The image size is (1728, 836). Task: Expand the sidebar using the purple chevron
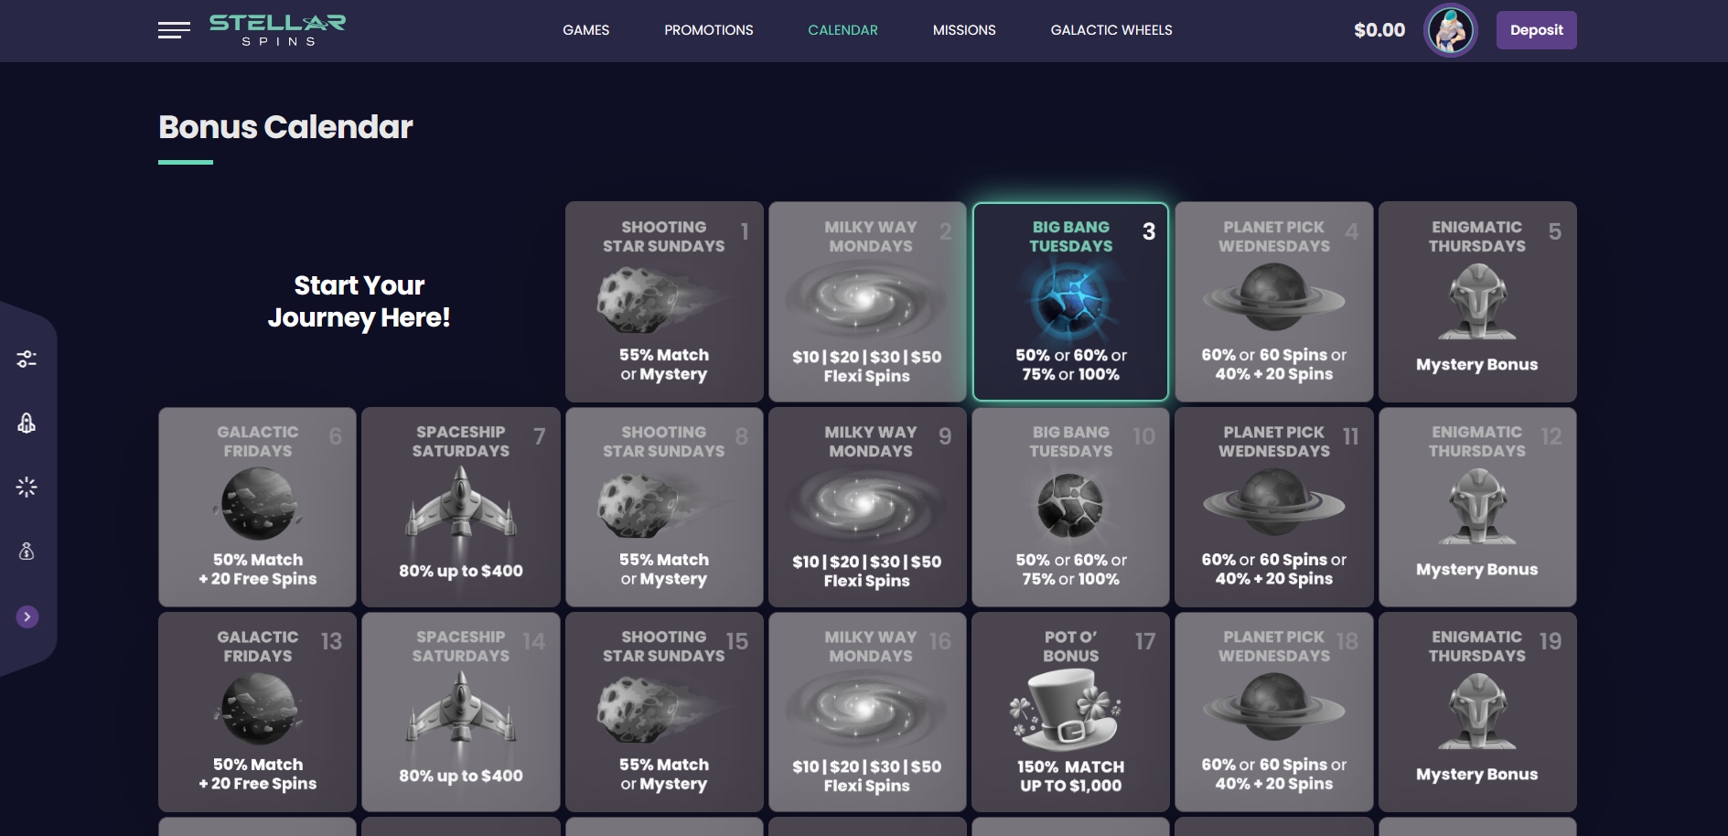(27, 617)
